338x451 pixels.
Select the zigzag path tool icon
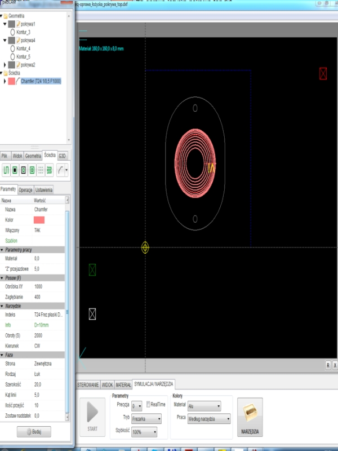coord(6,170)
